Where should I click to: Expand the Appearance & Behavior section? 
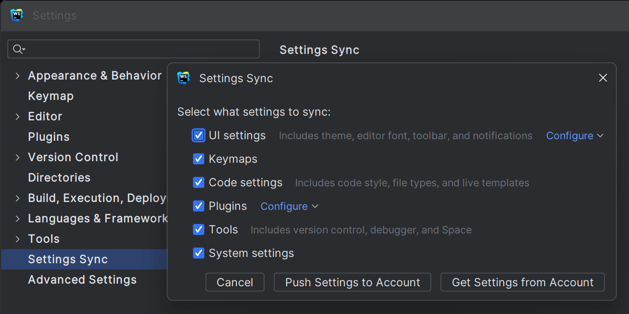[17, 76]
